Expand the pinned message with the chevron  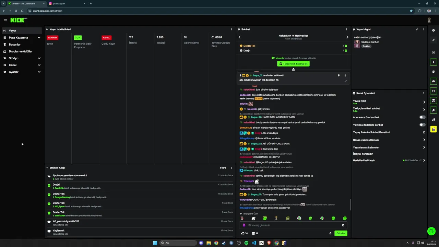click(345, 81)
